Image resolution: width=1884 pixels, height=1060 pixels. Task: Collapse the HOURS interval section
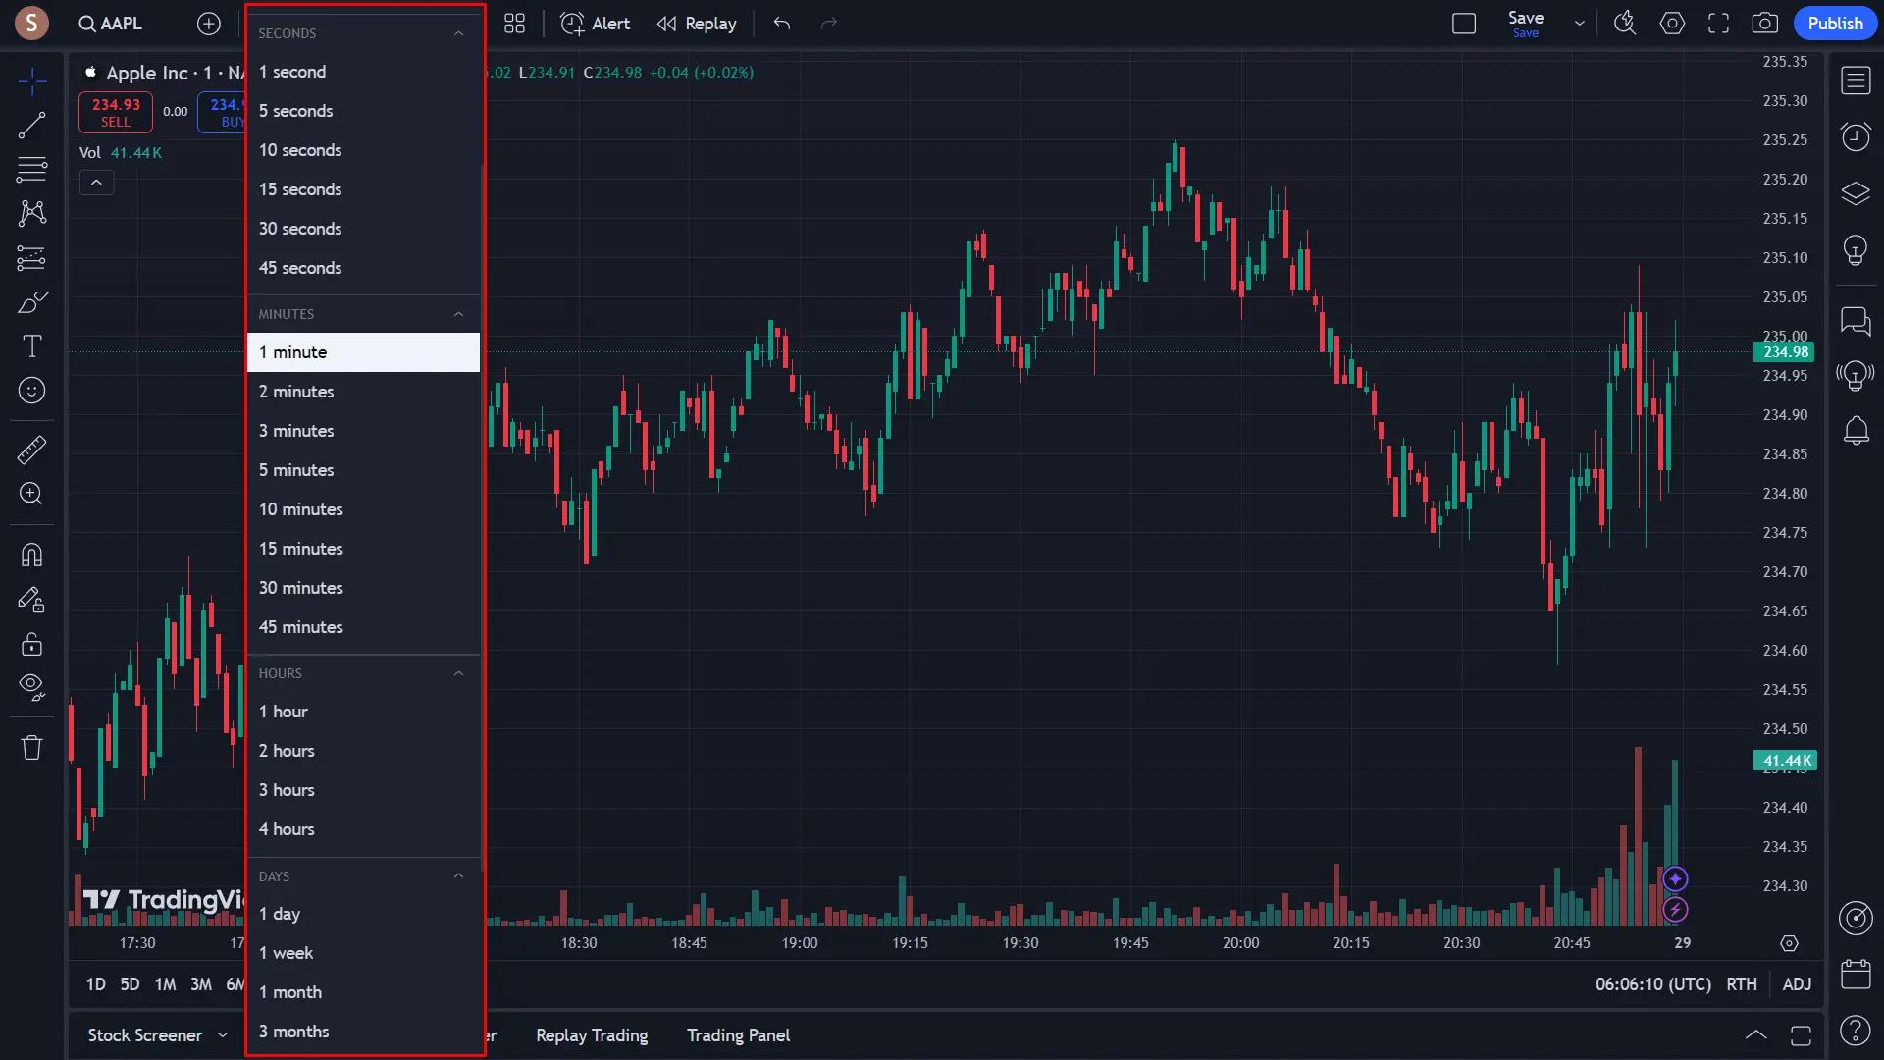coord(458,673)
